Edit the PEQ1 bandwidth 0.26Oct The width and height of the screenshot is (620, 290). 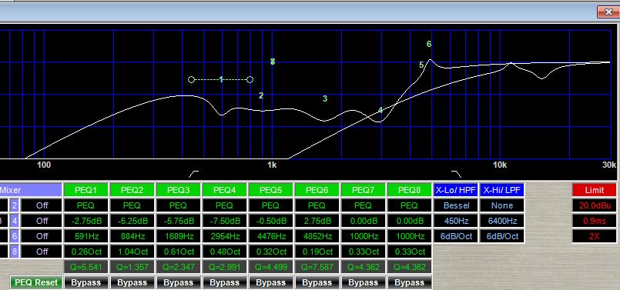[85, 252]
